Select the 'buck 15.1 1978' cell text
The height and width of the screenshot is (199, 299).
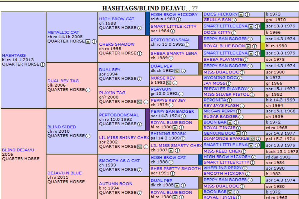click(x=282, y=152)
